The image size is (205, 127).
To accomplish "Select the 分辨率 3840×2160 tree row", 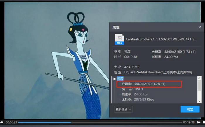I will (143, 84).
